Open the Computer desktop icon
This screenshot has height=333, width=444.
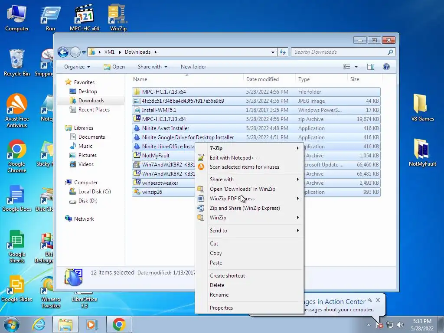coord(17,17)
